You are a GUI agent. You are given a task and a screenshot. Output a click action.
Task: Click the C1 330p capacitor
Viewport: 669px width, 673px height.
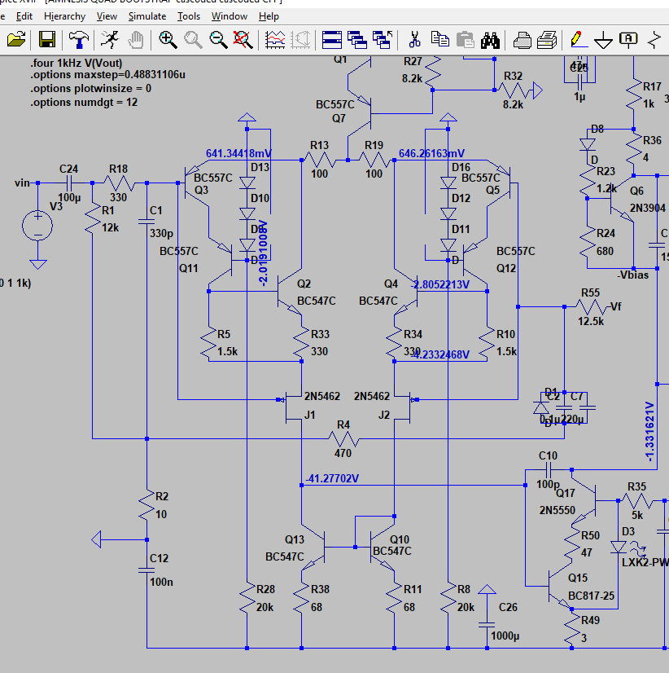click(x=146, y=222)
